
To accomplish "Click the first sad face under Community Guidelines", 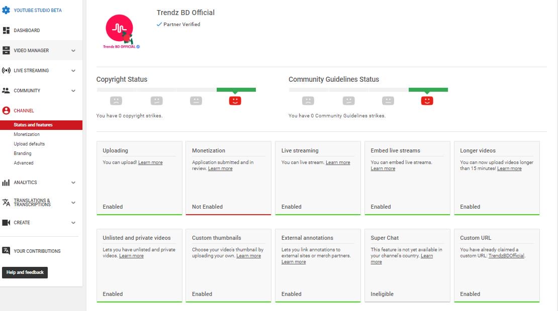I will click(x=308, y=101).
